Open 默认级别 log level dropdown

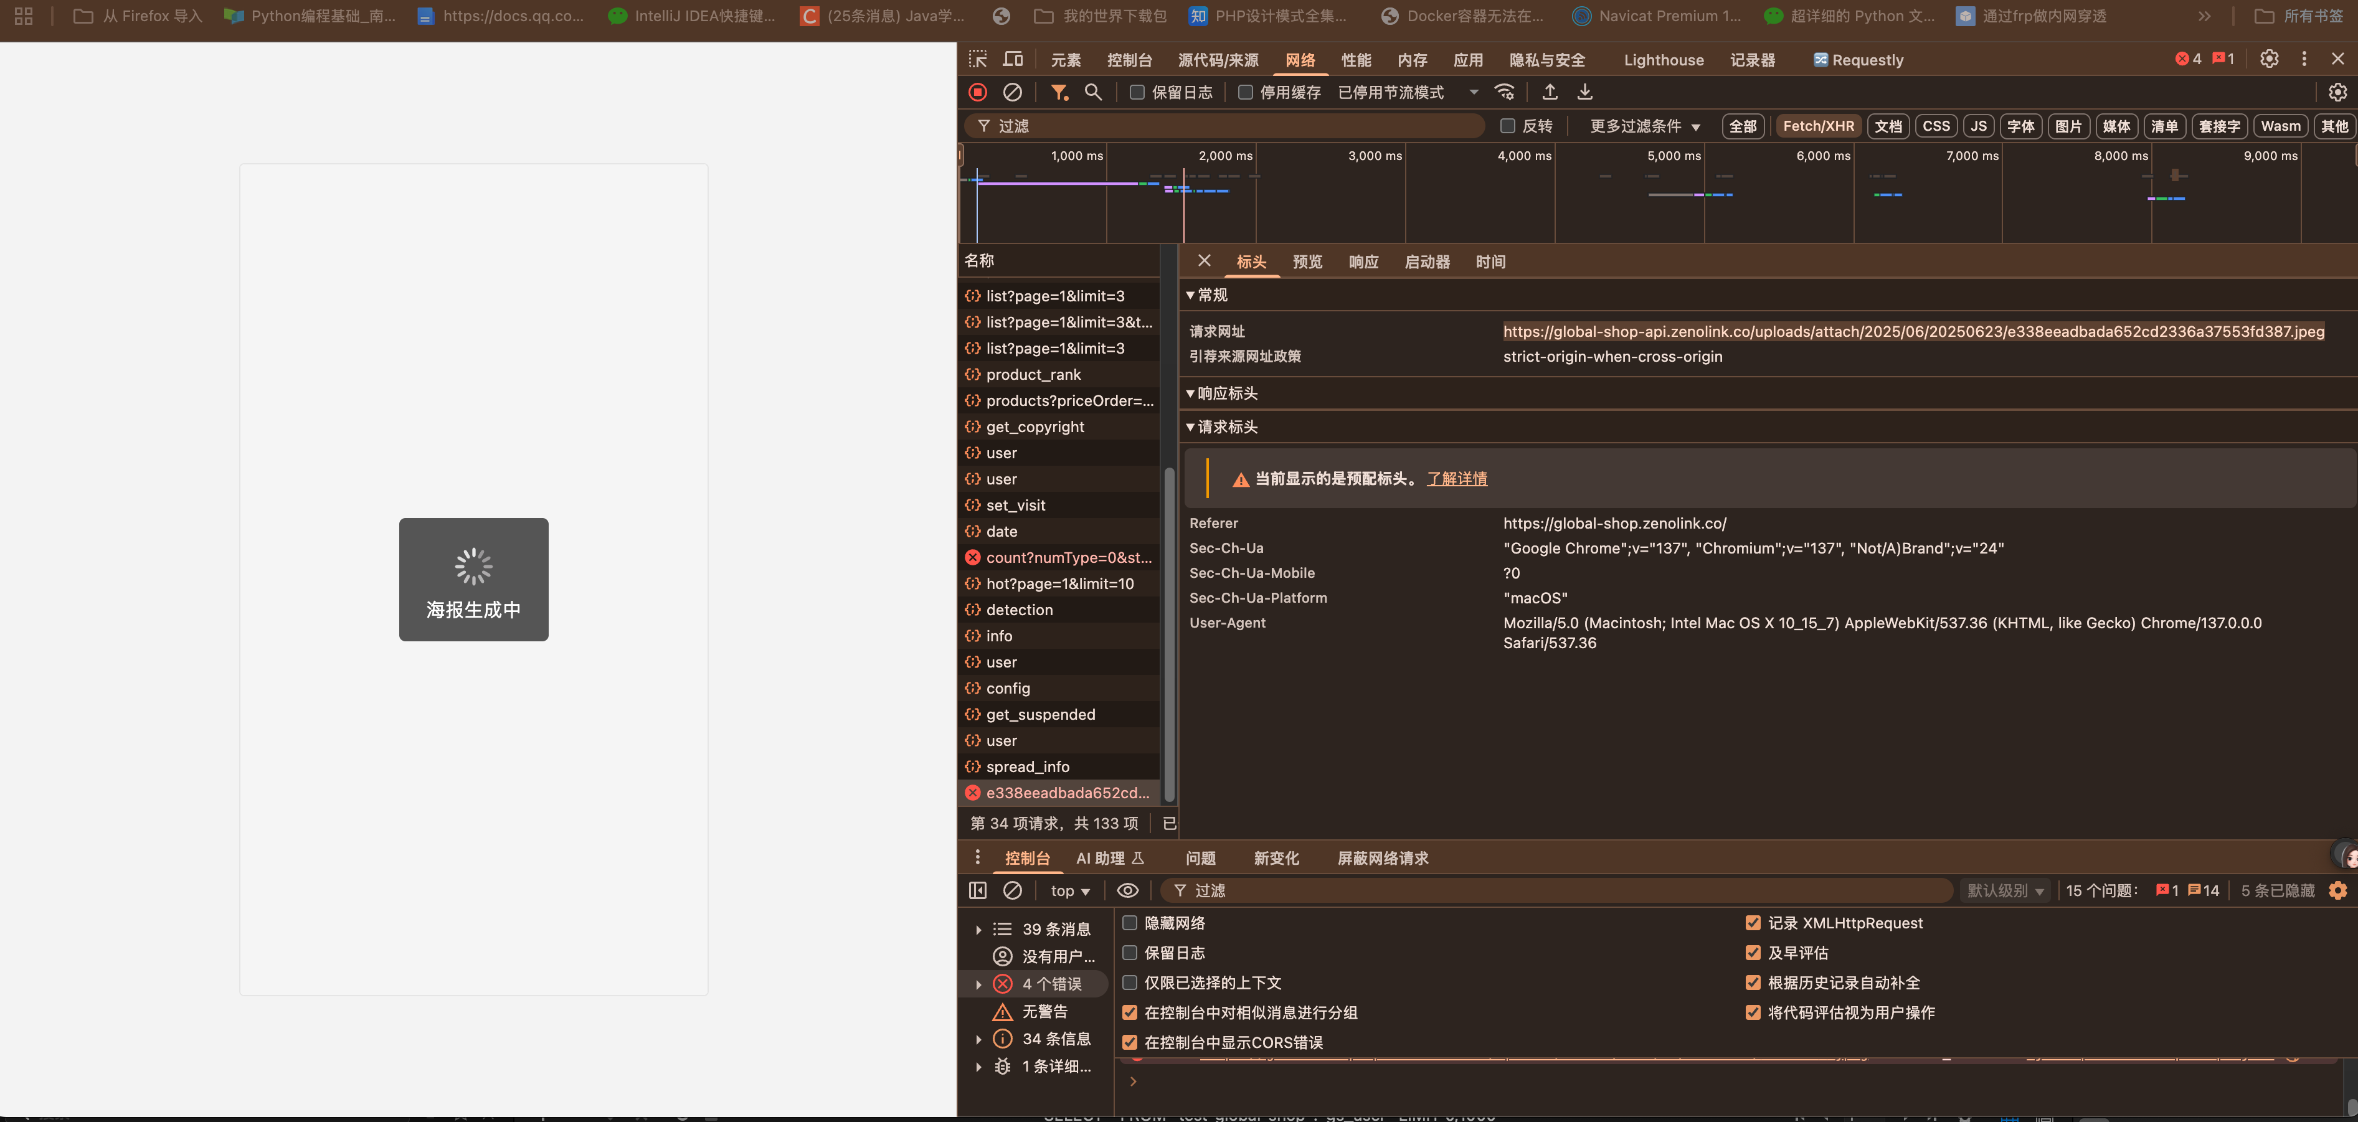point(2005,890)
